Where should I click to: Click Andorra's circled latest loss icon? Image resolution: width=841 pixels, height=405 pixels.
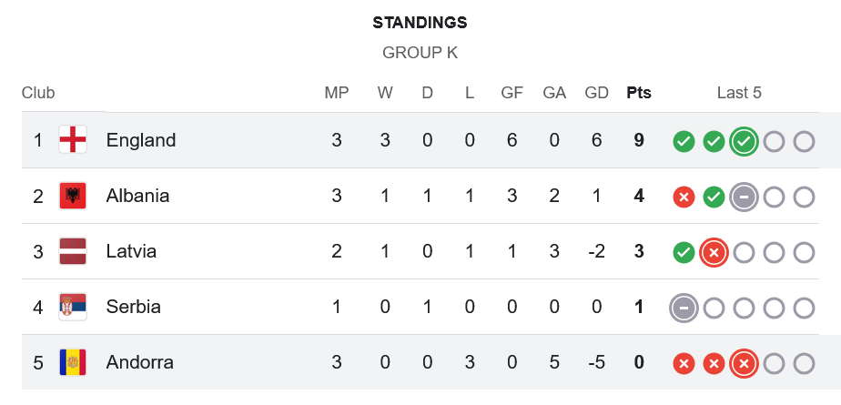coord(744,363)
